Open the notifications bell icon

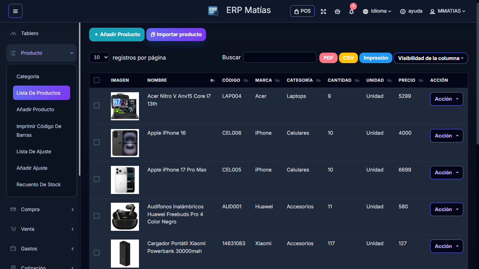click(x=351, y=12)
